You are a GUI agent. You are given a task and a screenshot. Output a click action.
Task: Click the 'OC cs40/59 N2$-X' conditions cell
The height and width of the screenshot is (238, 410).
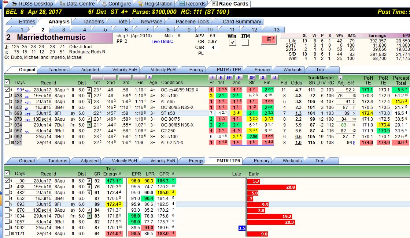pyautogui.click(x=180, y=90)
